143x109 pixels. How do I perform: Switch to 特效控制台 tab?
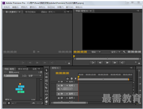click(x=30, y=12)
